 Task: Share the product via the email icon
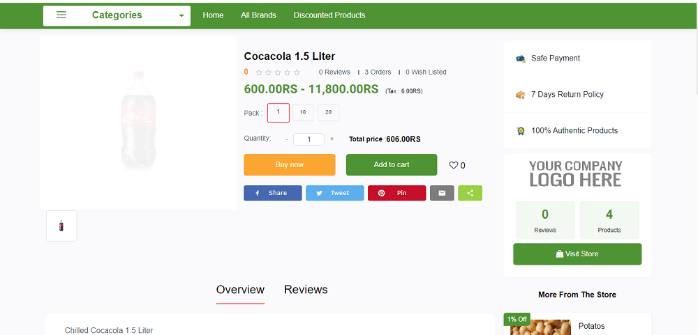tap(442, 193)
